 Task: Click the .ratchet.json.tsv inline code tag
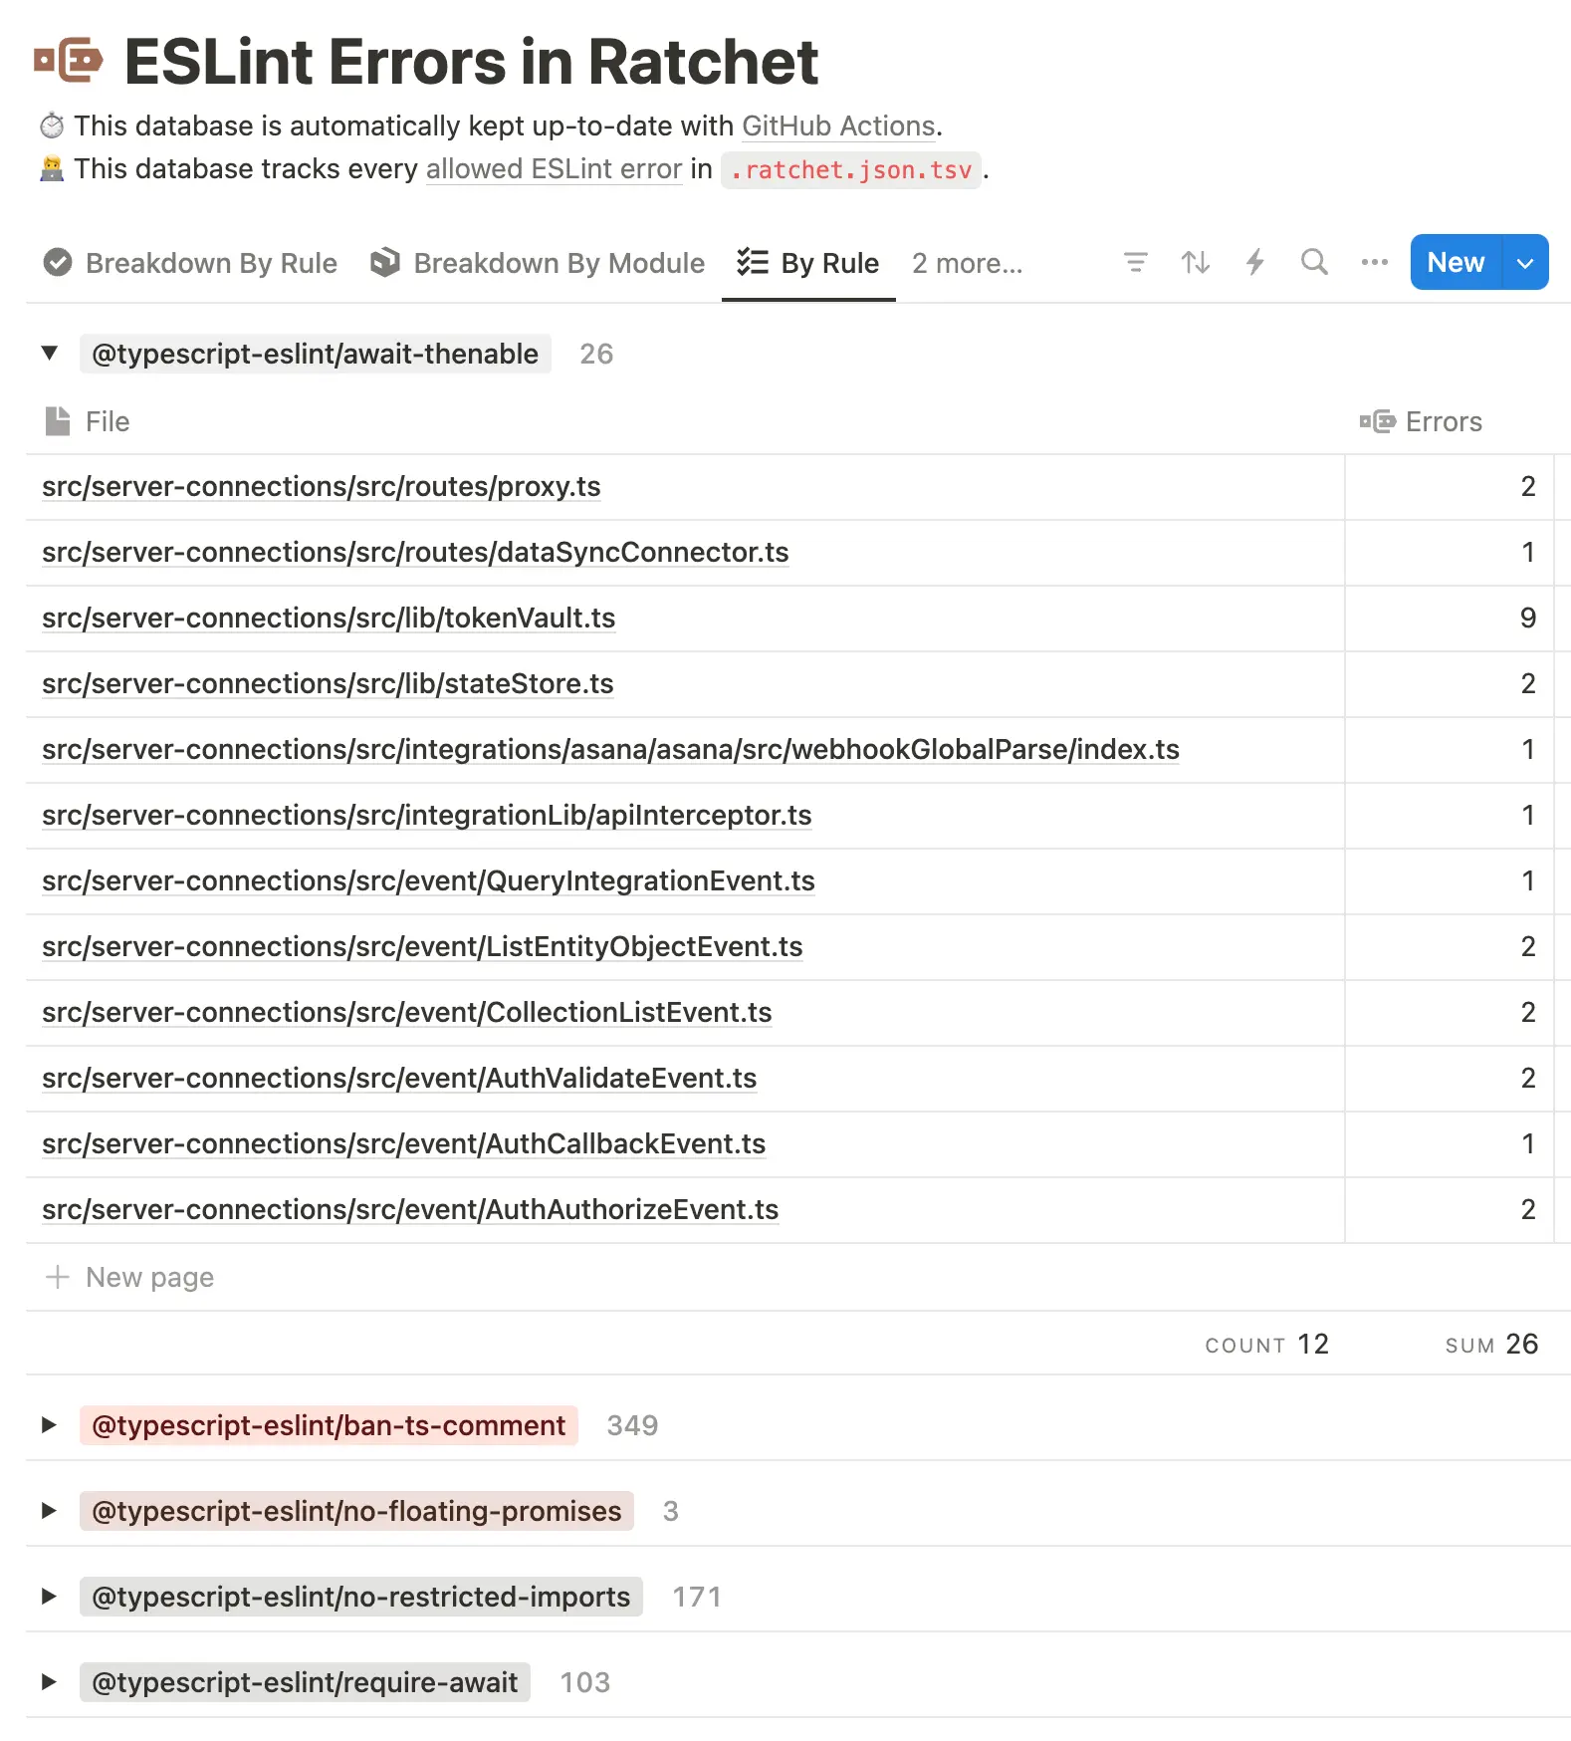(851, 169)
